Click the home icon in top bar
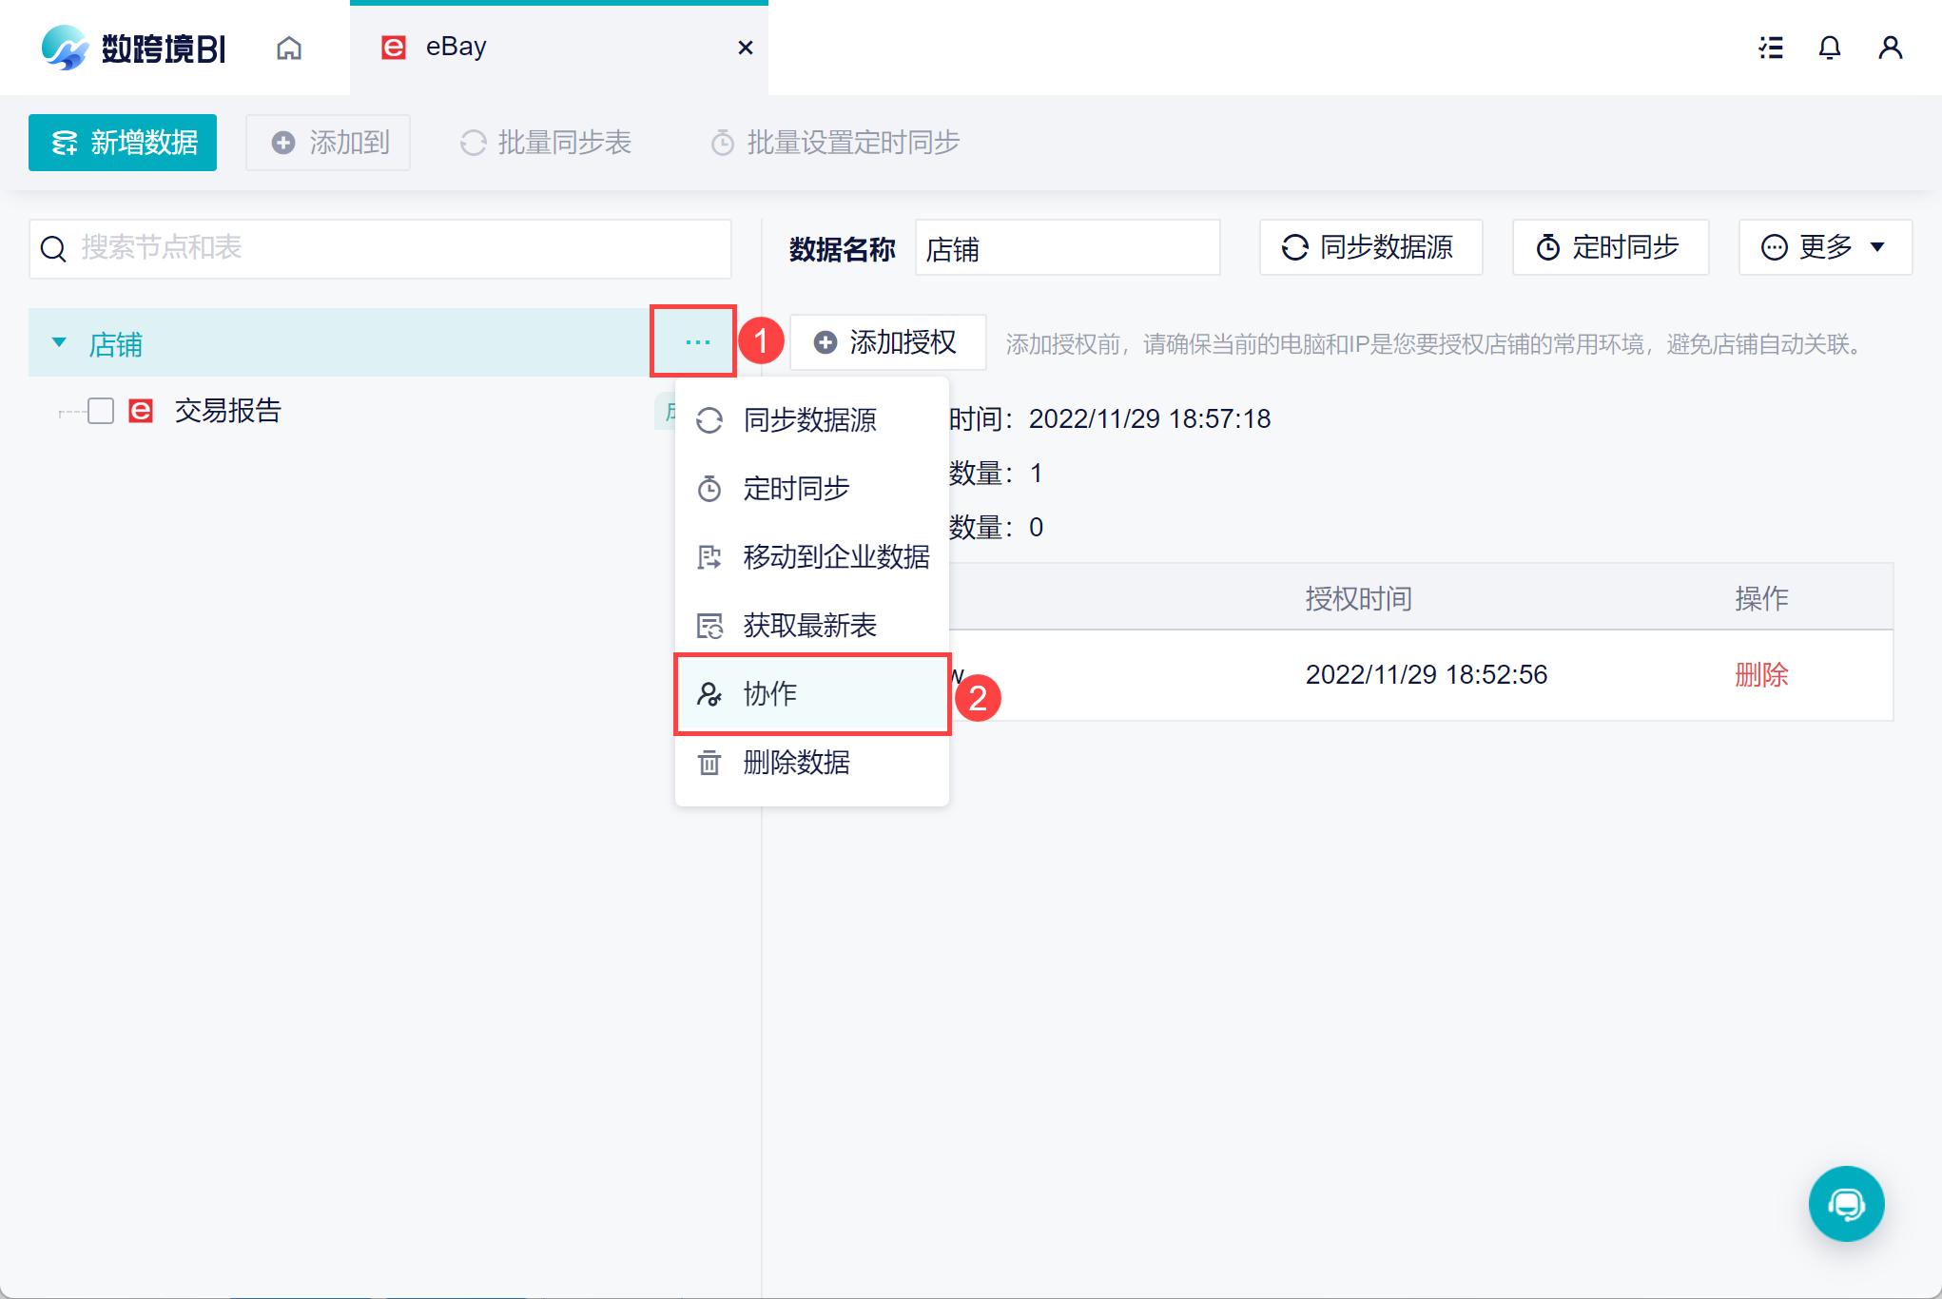 (x=289, y=48)
